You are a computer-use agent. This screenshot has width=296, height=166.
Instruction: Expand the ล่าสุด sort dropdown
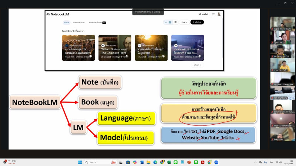(184, 22)
